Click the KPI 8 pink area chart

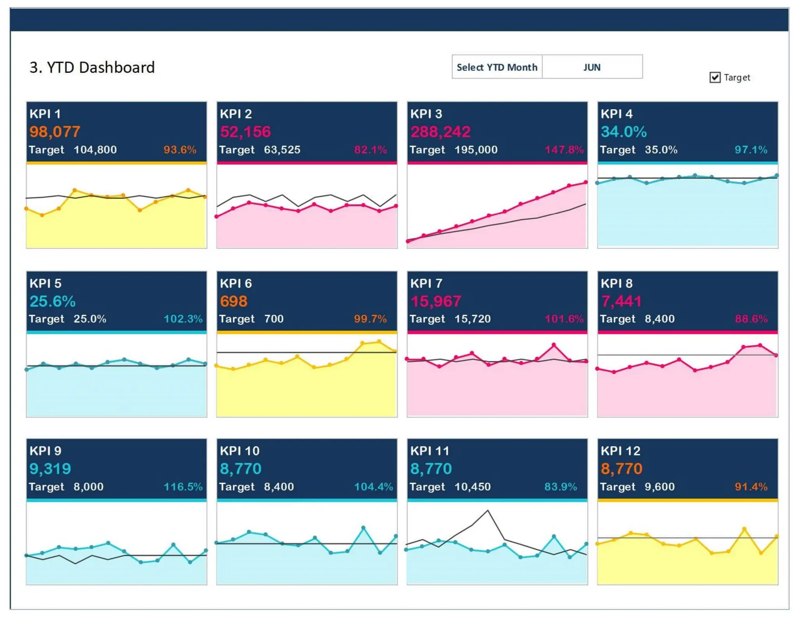pos(688,376)
